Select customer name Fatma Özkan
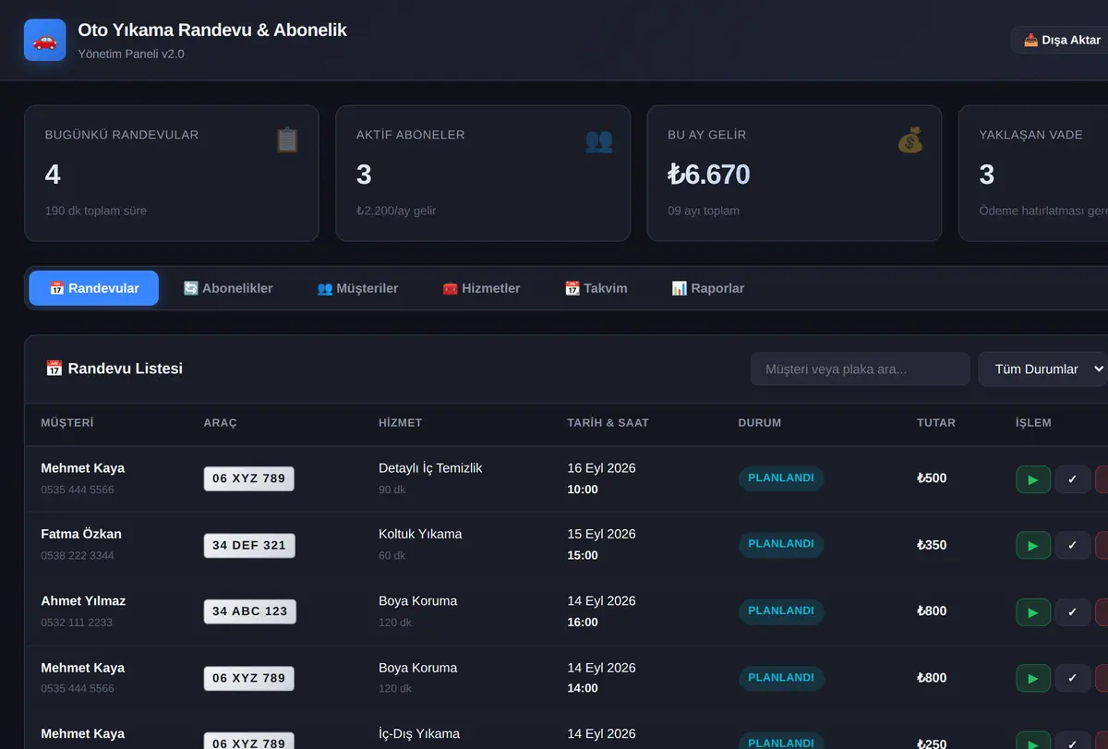Screen dimensions: 1108x749 click(x=81, y=534)
